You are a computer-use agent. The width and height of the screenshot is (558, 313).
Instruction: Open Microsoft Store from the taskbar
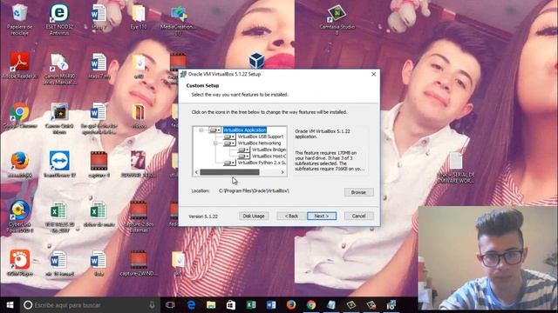pyautogui.click(x=231, y=305)
